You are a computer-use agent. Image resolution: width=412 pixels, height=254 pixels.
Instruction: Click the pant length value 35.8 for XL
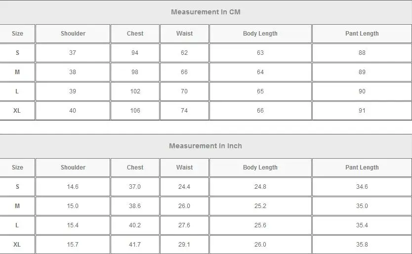click(362, 245)
